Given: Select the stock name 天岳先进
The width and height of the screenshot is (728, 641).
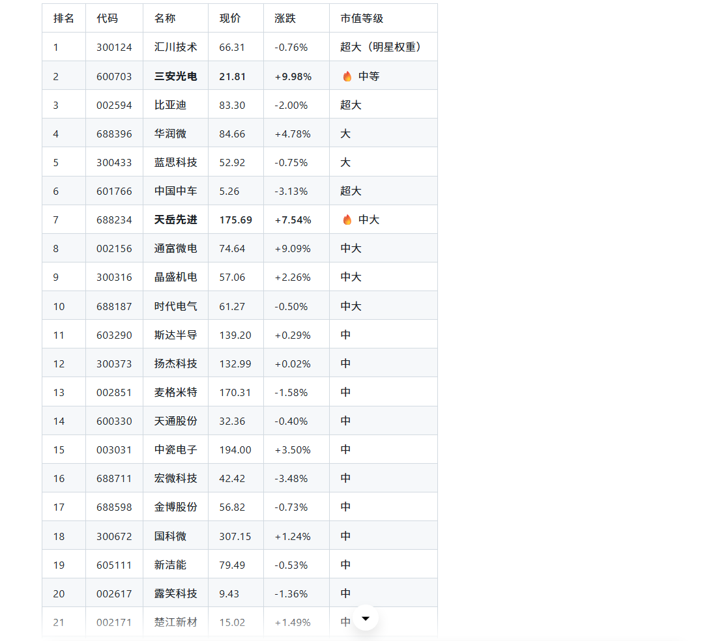Looking at the screenshot, I should [x=175, y=220].
